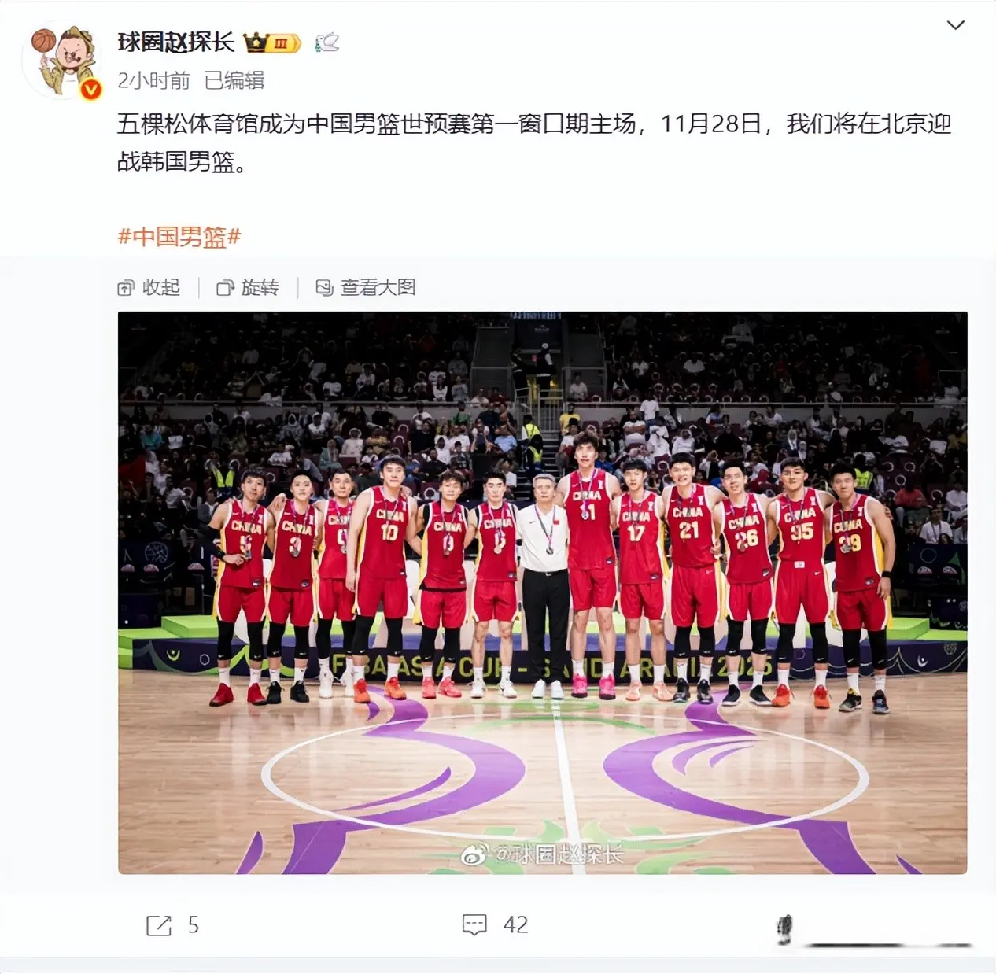Image resolution: width=996 pixels, height=974 pixels.
Task: Open comments via the speech bubble icon
Action: pos(474,925)
